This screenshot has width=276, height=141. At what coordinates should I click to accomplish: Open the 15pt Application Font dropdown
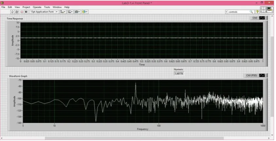[44, 12]
